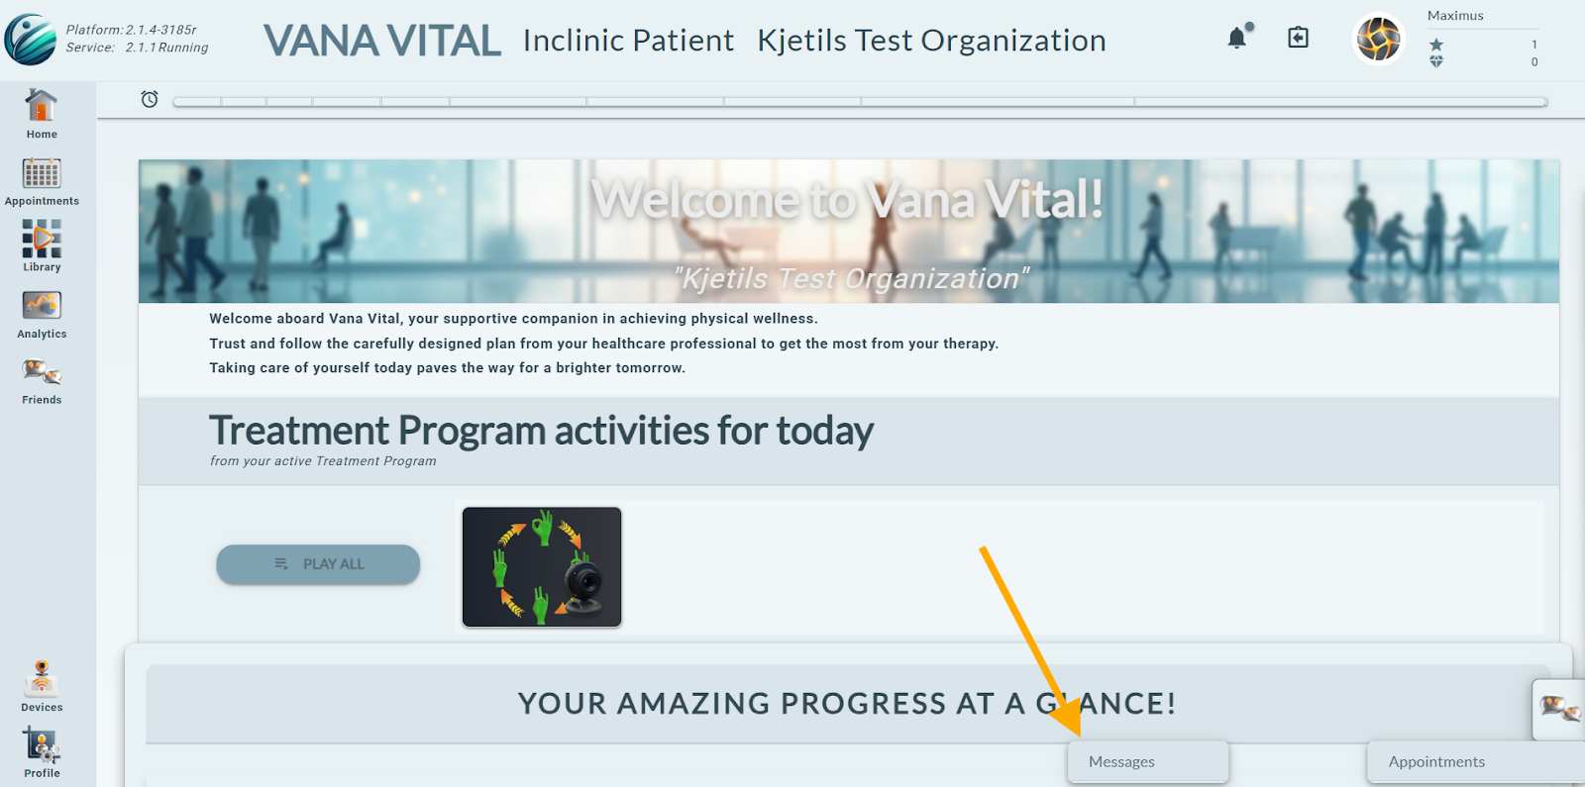This screenshot has height=787, width=1585.
Task: Click the Welcome to Vana Vital banner
Action: pyautogui.click(x=849, y=232)
